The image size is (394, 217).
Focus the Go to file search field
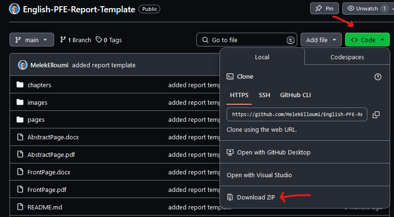click(247, 40)
